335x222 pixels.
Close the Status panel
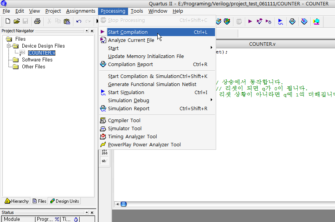(x=92, y=212)
